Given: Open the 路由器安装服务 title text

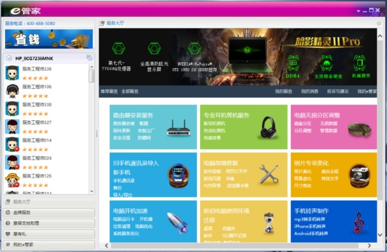Looking at the screenshot, I should pyautogui.click(x=133, y=115).
